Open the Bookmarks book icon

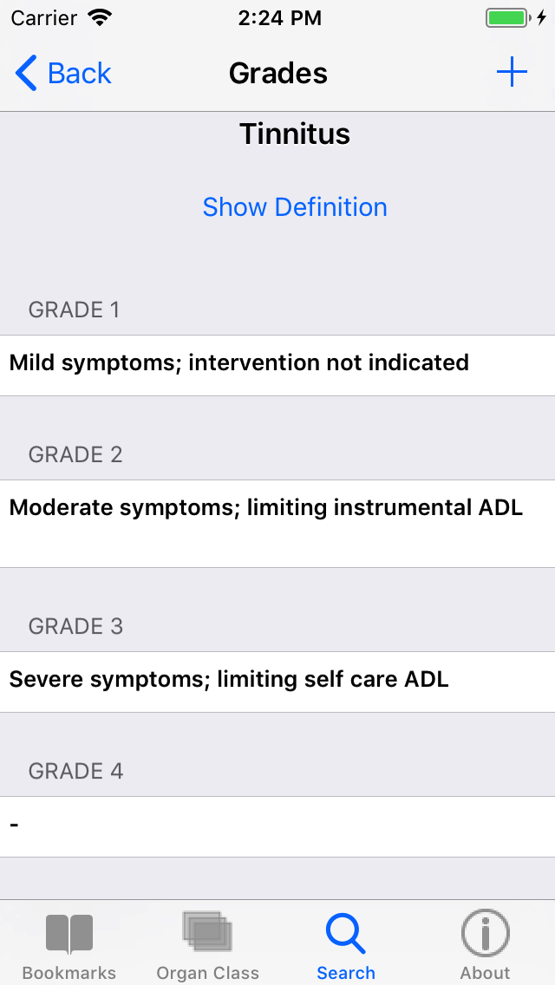pyautogui.click(x=69, y=934)
